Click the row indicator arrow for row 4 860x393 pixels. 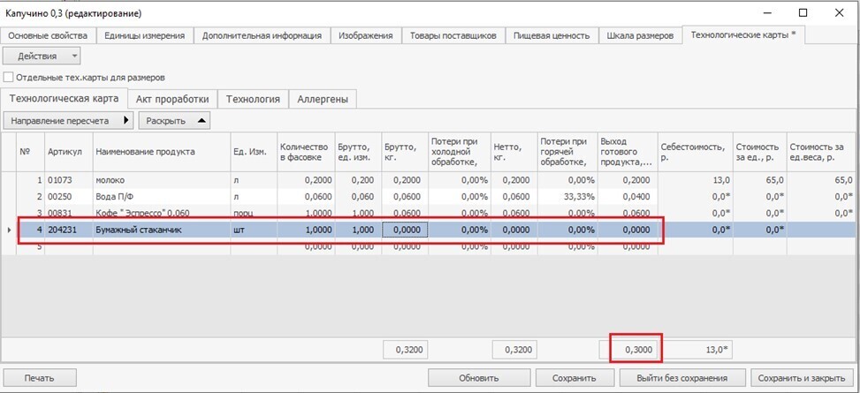pos(9,230)
